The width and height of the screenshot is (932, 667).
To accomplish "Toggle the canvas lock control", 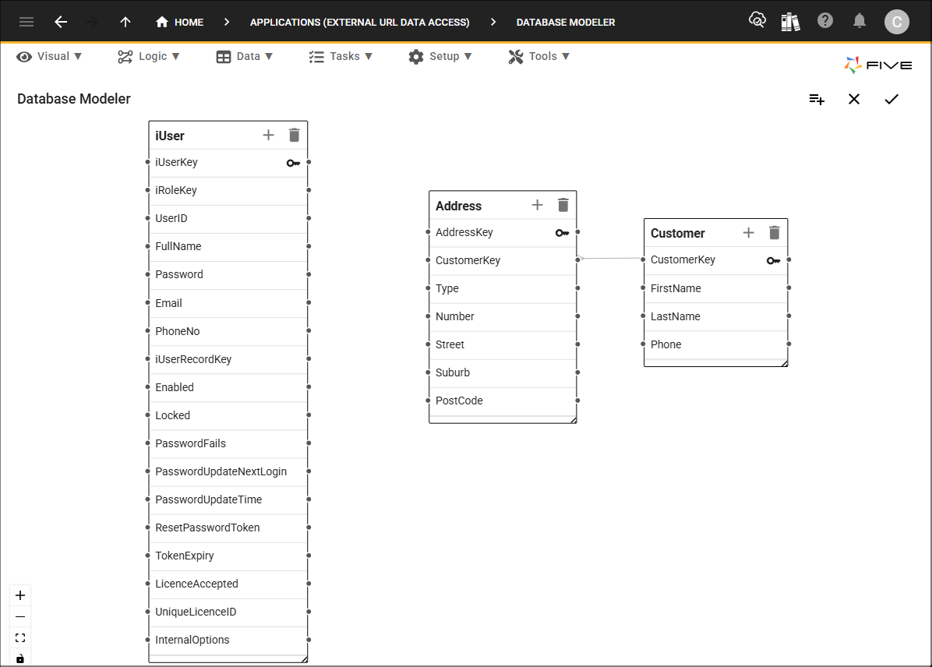I will pos(19,658).
